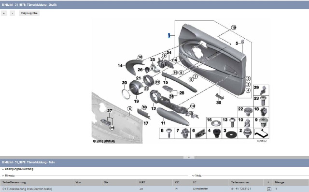Click armrest part label 11 in diagram

coord(163,123)
